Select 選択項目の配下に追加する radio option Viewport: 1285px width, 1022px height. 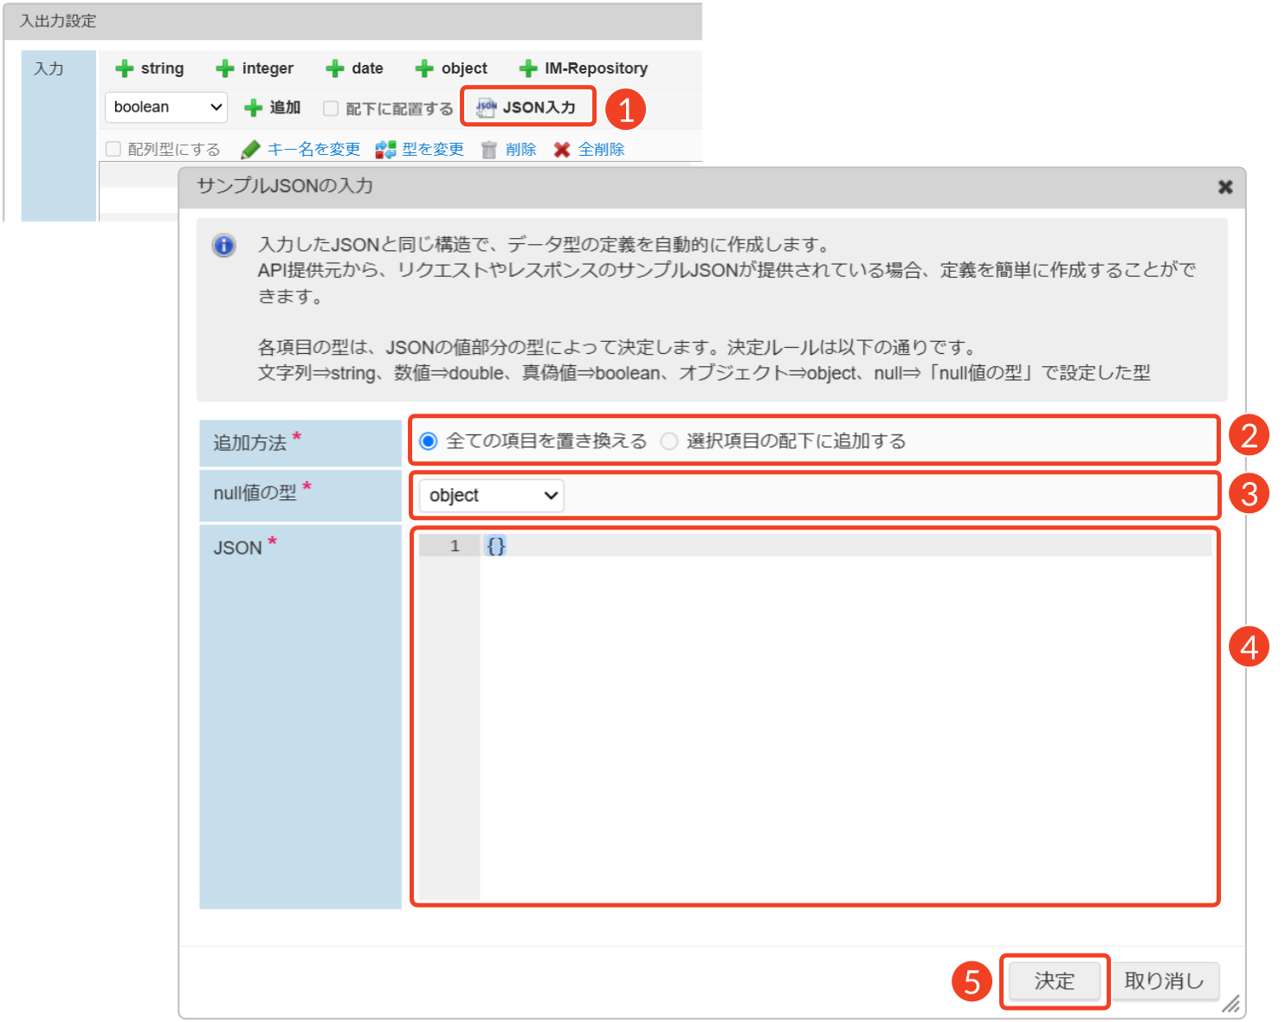tap(668, 441)
